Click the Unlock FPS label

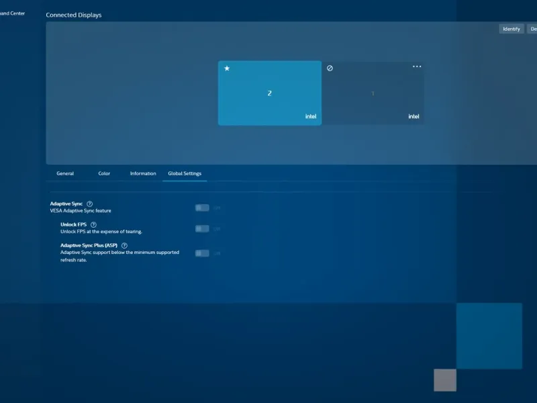(x=74, y=224)
